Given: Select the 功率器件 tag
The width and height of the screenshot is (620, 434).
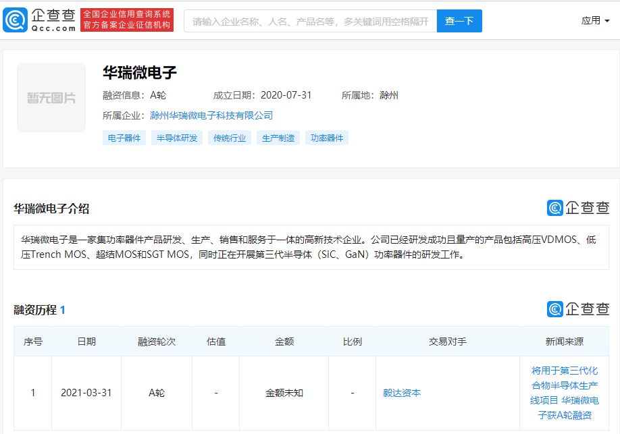Looking at the screenshot, I should pos(327,138).
